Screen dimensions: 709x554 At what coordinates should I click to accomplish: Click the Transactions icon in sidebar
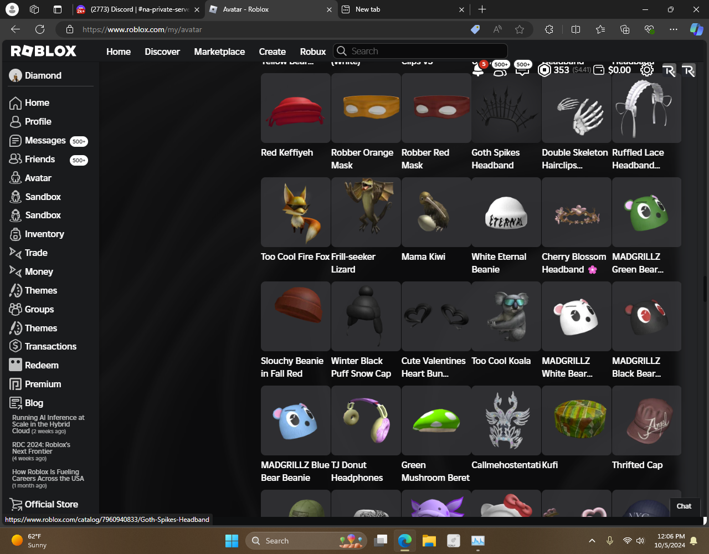coord(16,347)
